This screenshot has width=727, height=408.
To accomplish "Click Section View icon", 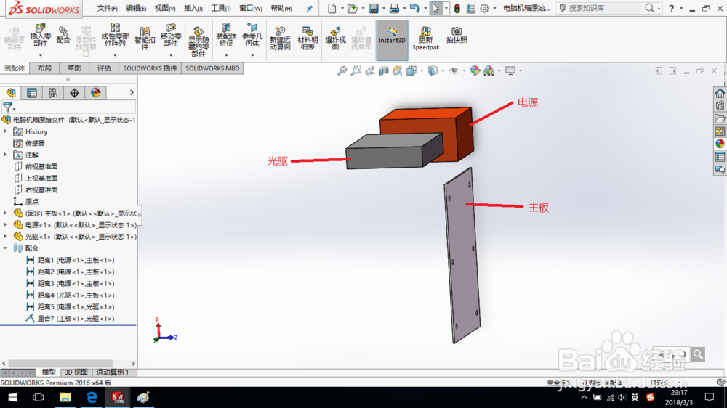I will click(x=383, y=71).
